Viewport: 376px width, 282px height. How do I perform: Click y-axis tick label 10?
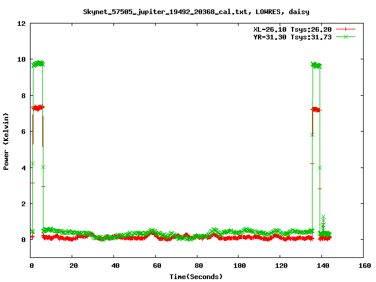[21, 59]
